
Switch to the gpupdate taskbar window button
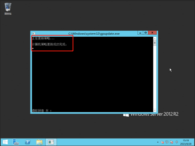51,142
